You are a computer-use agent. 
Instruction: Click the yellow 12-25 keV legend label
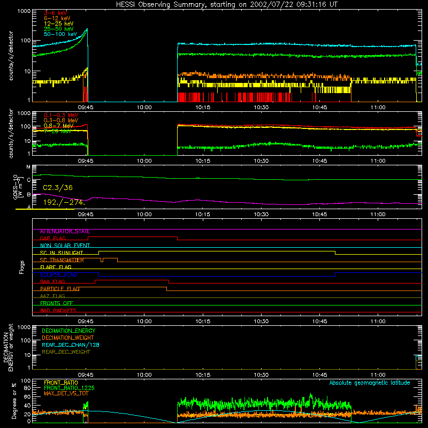[x=58, y=24]
